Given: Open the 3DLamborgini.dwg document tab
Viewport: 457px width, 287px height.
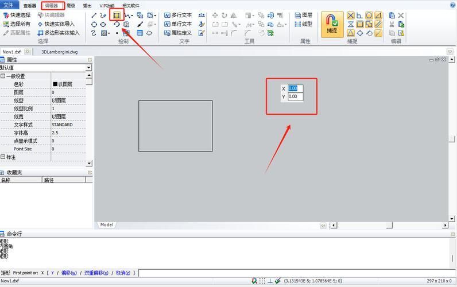Looking at the screenshot, I should coord(60,52).
